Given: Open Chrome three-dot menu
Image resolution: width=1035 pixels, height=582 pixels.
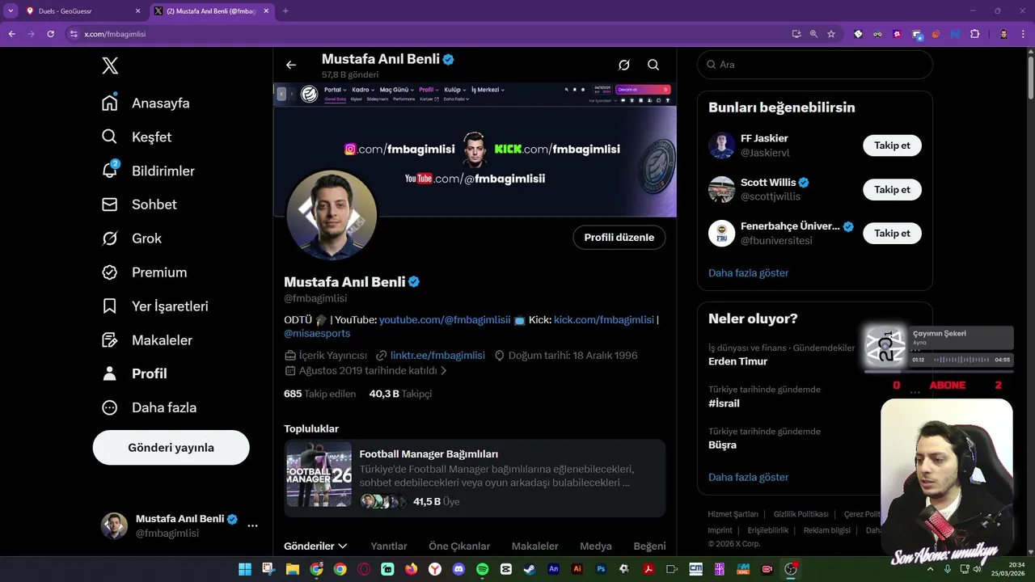Looking at the screenshot, I should (1023, 34).
